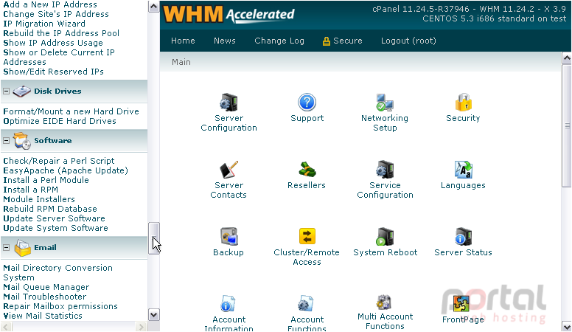
Task: Open Show or Delete Current IP Addresses
Action: click(x=59, y=57)
